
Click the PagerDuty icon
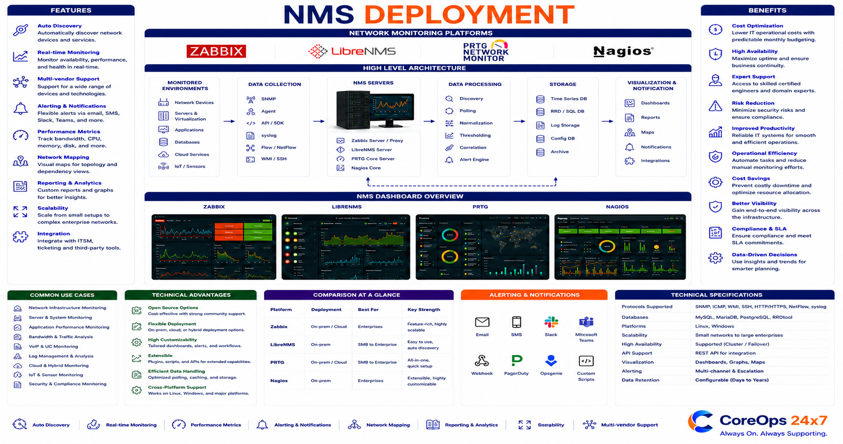(516, 361)
